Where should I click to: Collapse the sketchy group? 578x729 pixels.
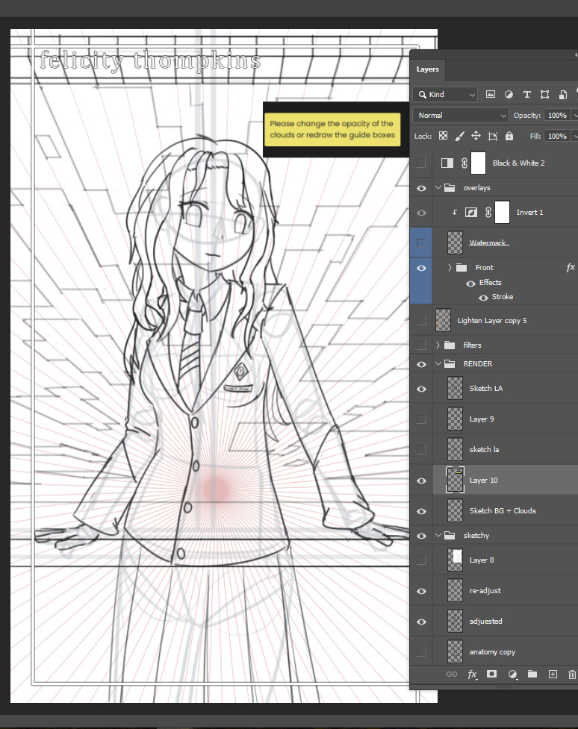pos(438,535)
